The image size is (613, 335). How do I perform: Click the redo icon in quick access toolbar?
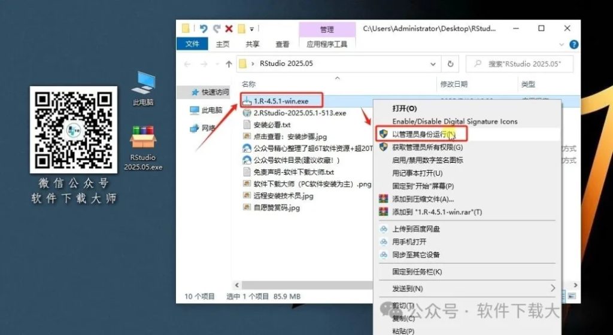click(217, 29)
